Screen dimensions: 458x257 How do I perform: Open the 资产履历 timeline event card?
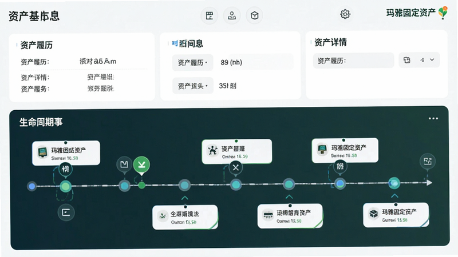(x=237, y=151)
